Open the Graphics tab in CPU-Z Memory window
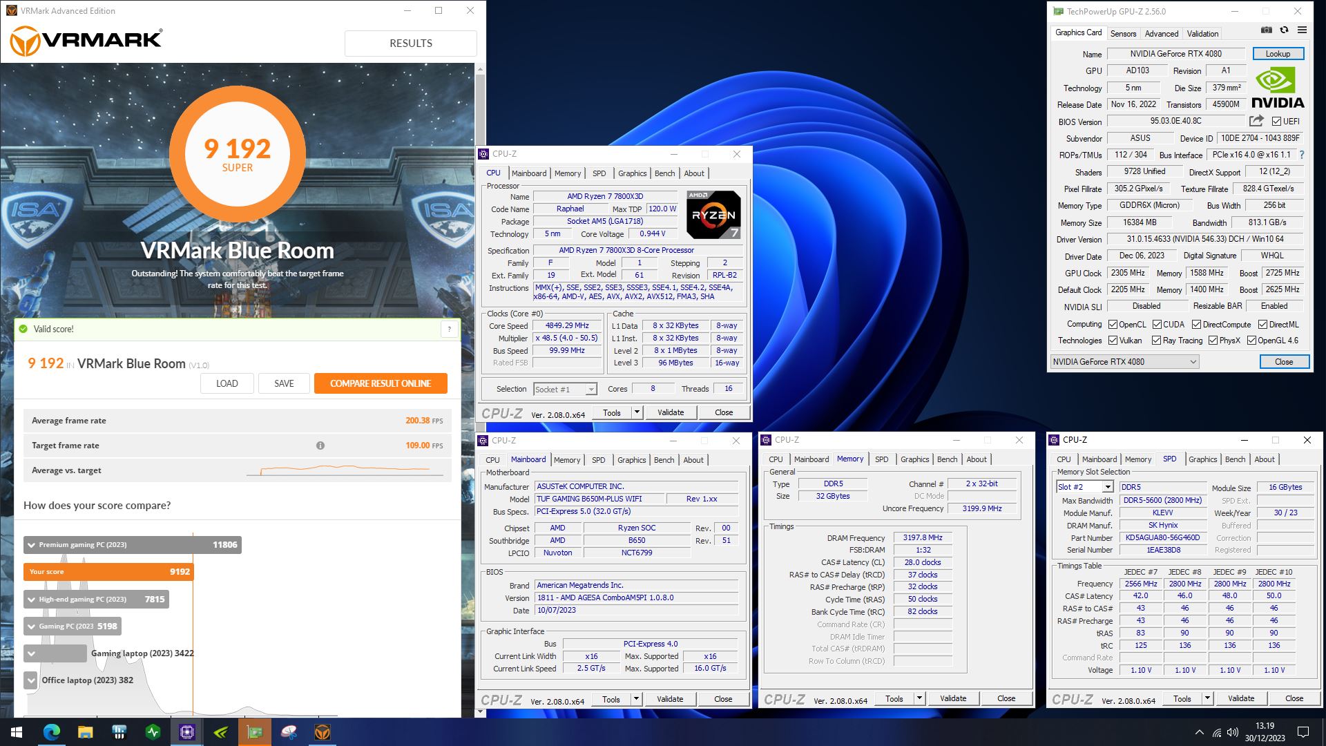This screenshot has height=746, width=1326. pyautogui.click(x=915, y=459)
